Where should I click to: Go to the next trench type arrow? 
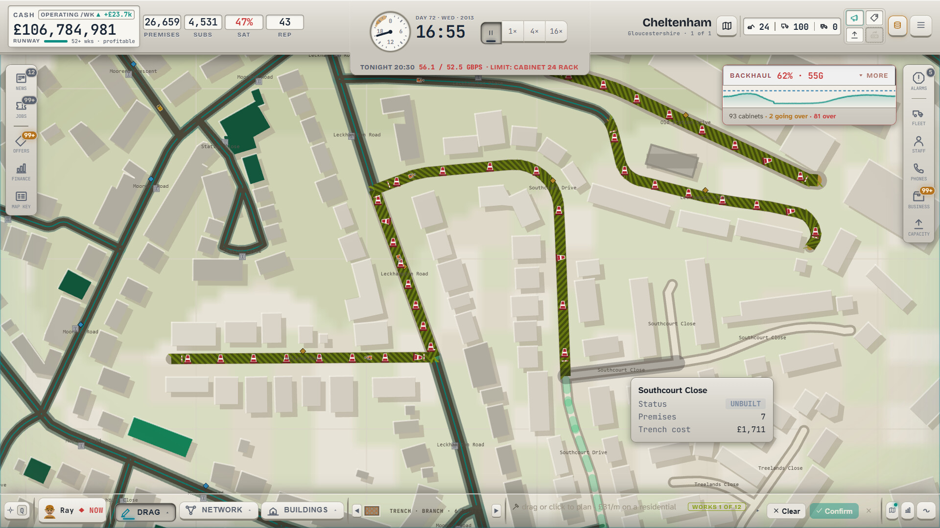[496, 511]
